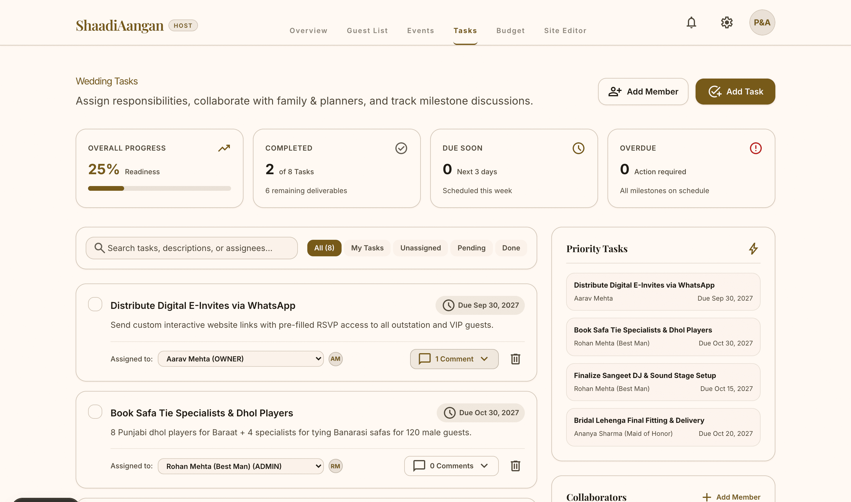Show Unassigned tasks
This screenshot has height=502, width=851.
tap(420, 248)
